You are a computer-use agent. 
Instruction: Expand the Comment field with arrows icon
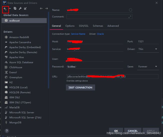[x=130, y=17]
